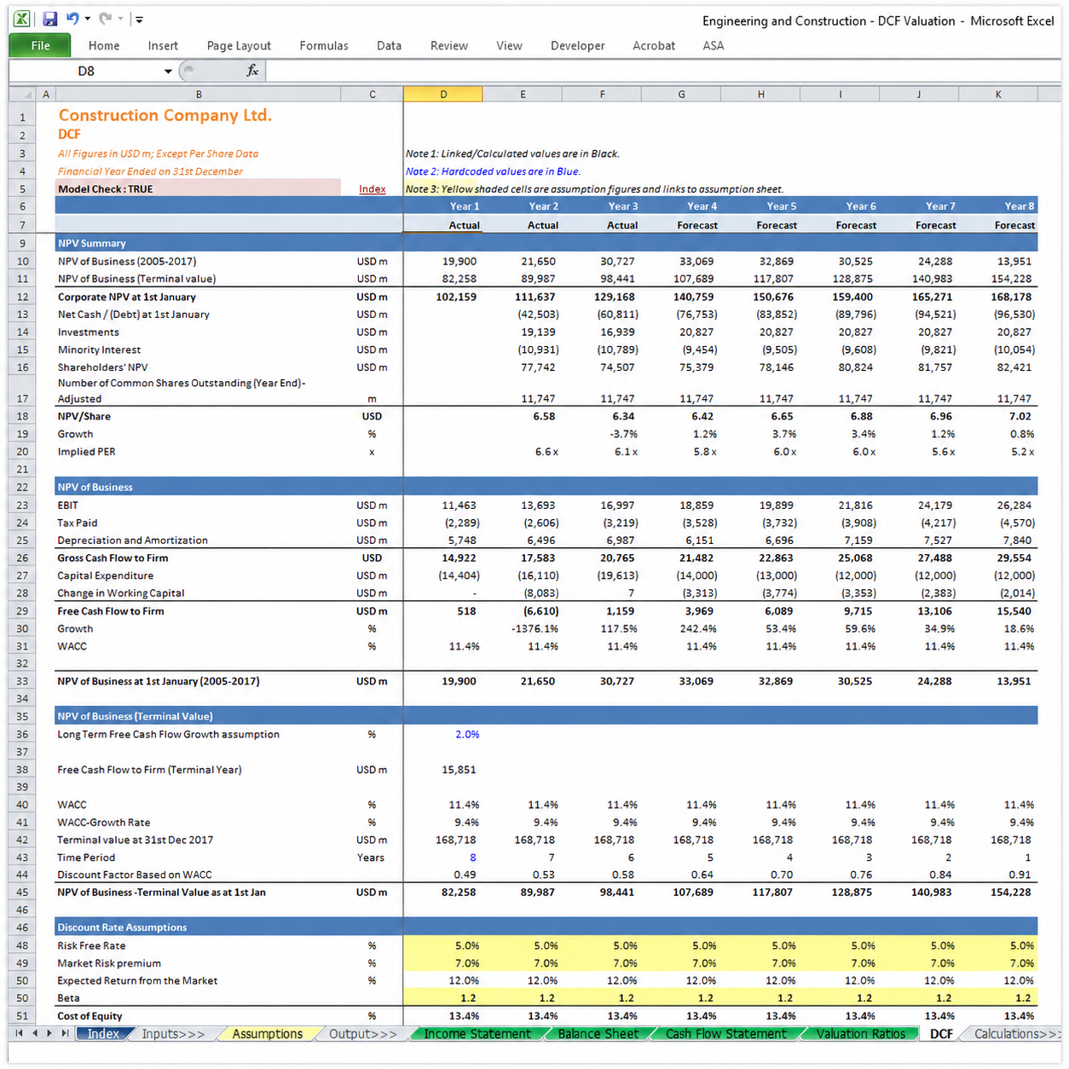Switch to the Formulas ribbon tab

pyautogui.click(x=324, y=46)
